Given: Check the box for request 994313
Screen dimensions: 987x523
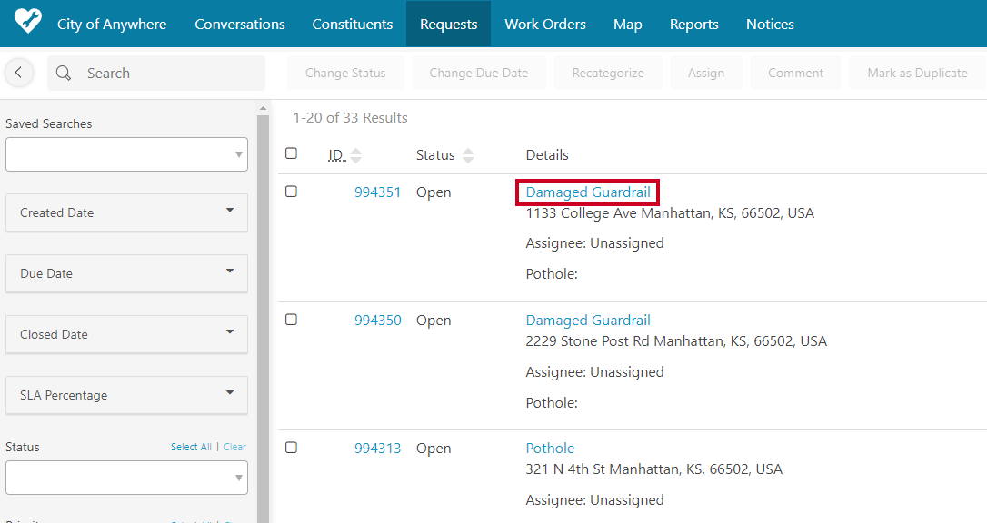Looking at the screenshot, I should 291,448.
